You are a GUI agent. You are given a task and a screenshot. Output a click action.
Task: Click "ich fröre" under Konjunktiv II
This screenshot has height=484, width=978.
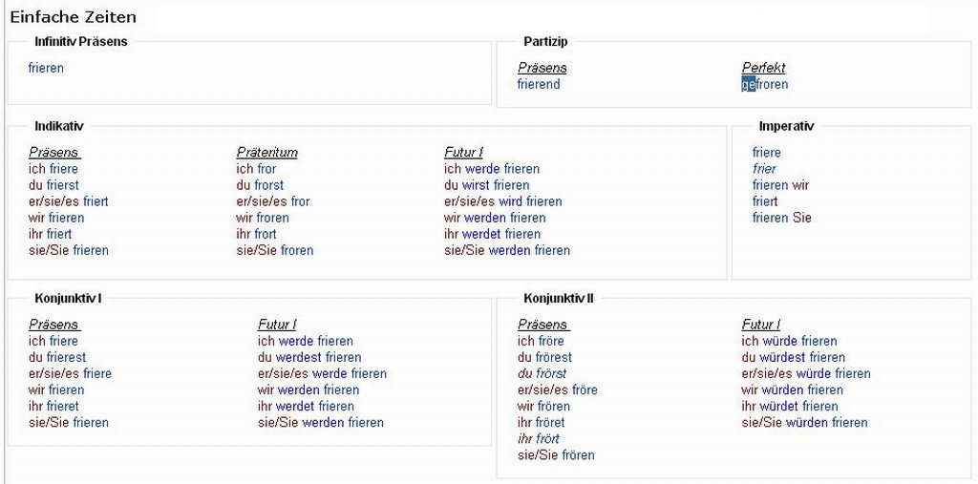tap(541, 341)
